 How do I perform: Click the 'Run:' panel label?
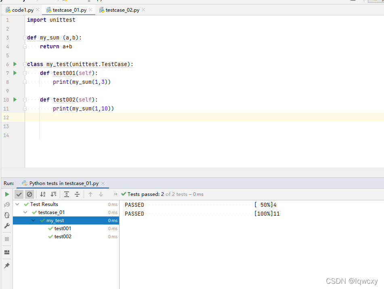point(9,183)
